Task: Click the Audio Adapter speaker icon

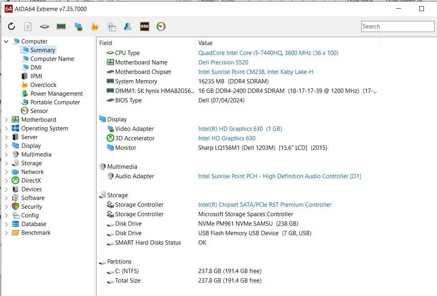Action: tap(110, 176)
